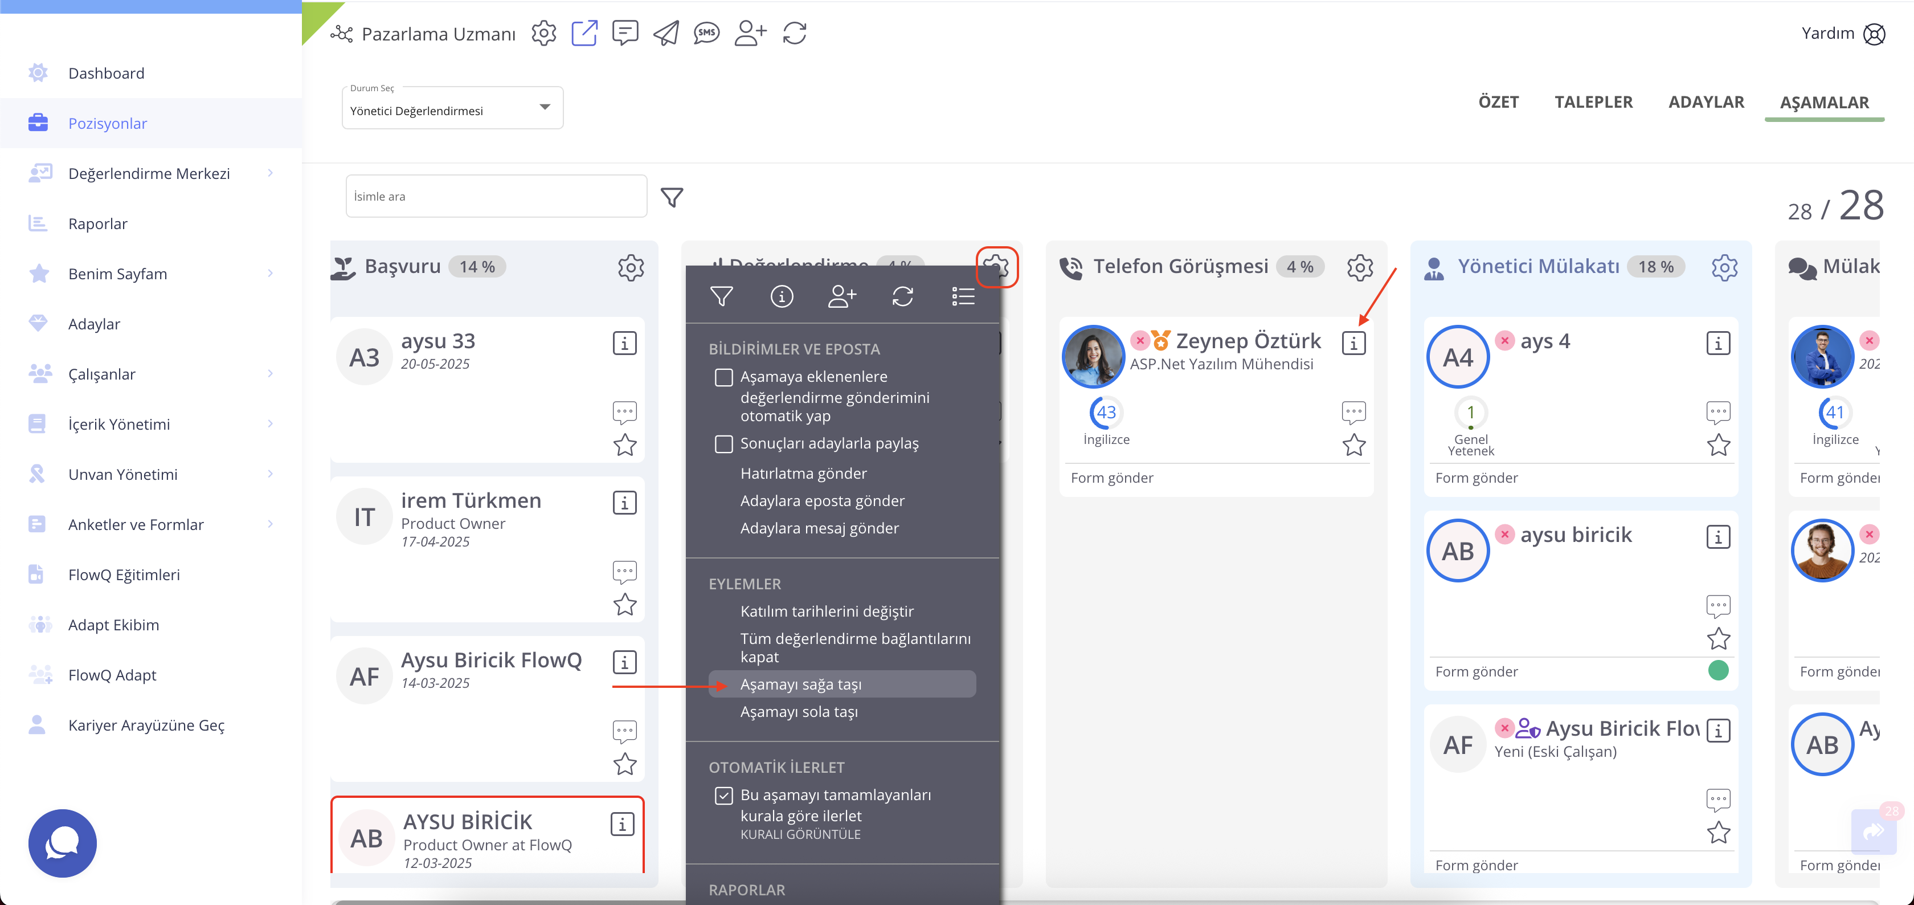Viewport: 1914px width, 905px height.
Task: Uncheck Bu aşamayı tamamlayanları kurala göre ilerlet
Action: tap(723, 796)
